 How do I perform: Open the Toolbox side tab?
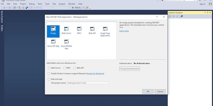[x=2, y=28]
